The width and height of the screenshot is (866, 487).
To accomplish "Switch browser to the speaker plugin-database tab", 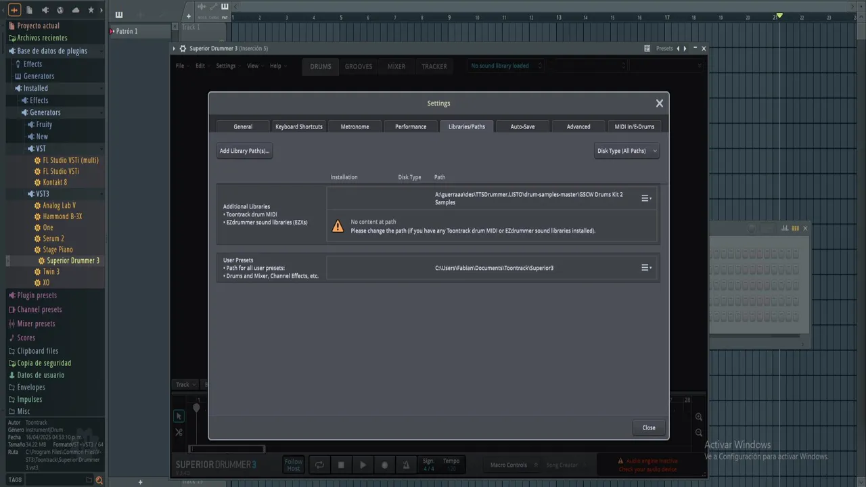I will [45, 10].
